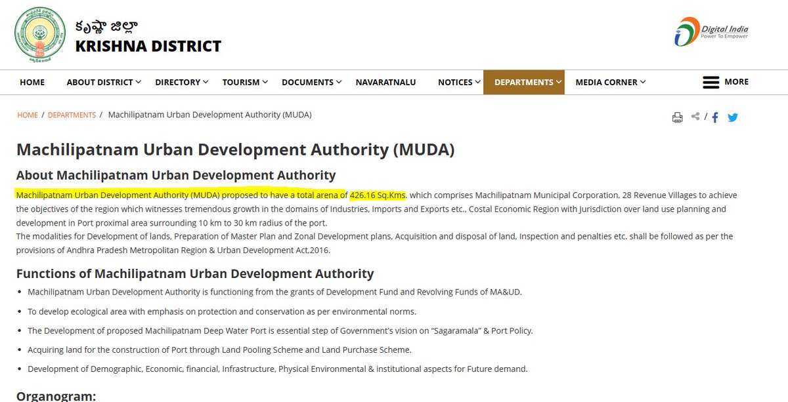Open the hamburger MORE menu icon
Screen dimensions: 788x402
click(x=711, y=82)
